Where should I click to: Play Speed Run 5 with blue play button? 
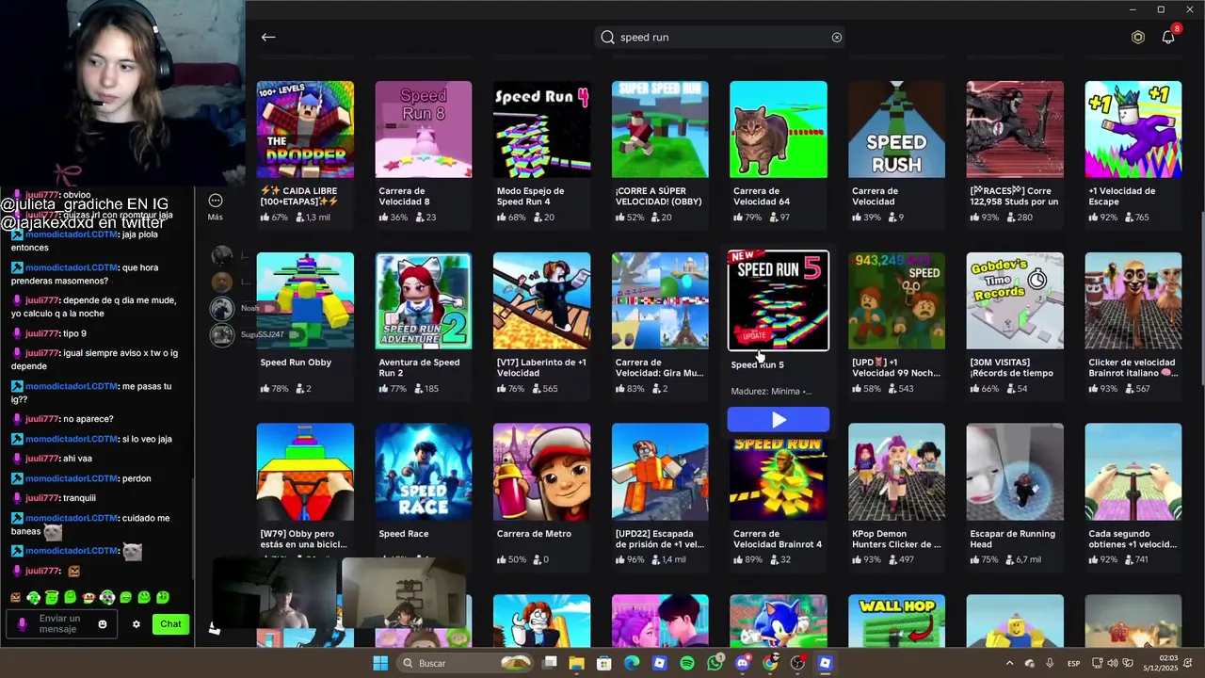[x=779, y=419]
